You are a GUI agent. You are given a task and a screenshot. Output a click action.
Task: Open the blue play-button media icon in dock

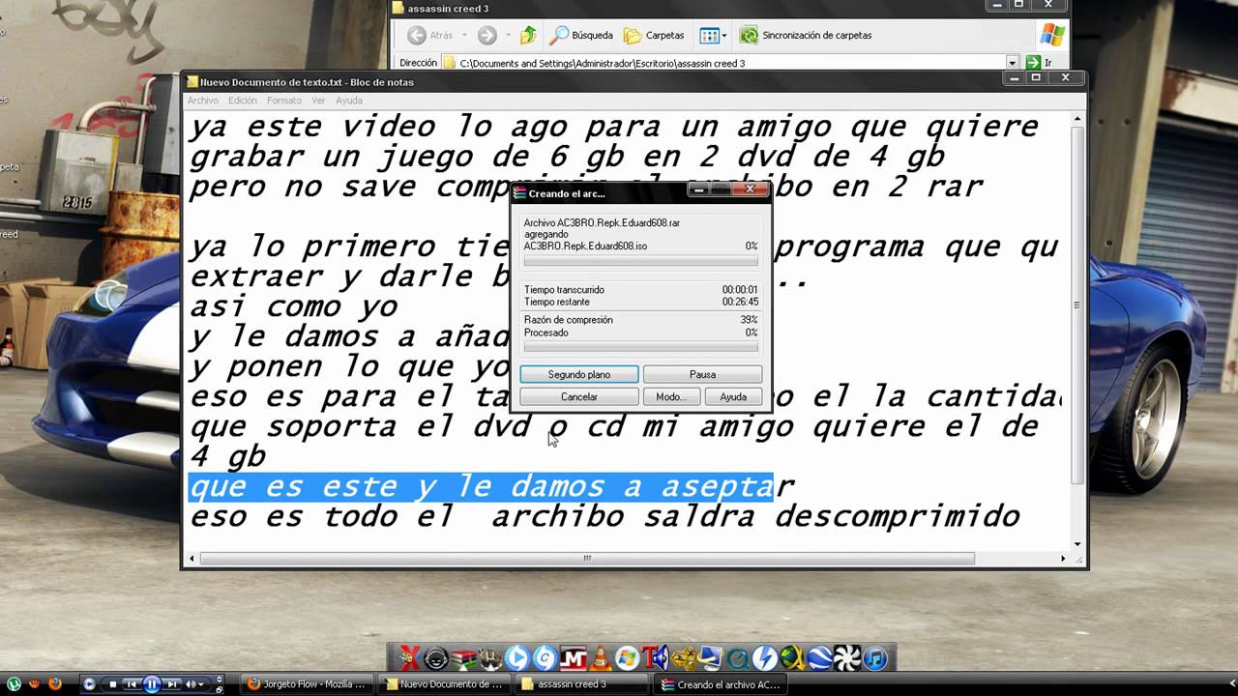click(x=517, y=658)
